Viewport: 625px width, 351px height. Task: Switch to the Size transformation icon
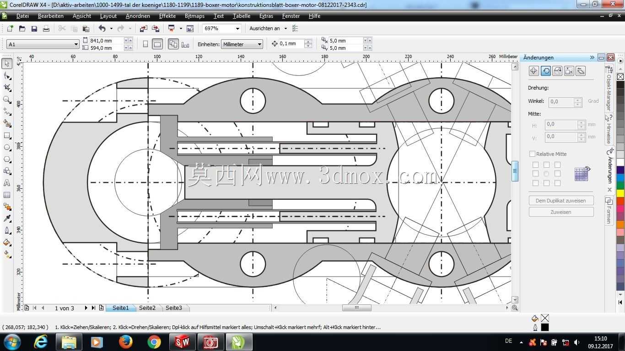pyautogui.click(x=569, y=71)
